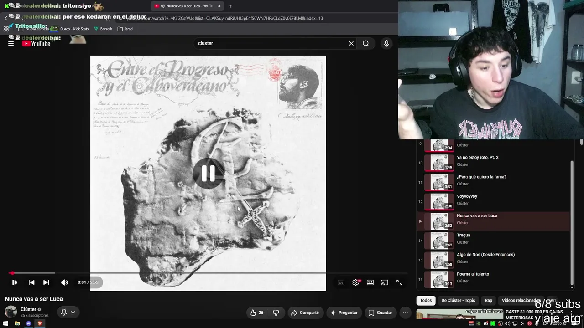Click the browser address bar URL
The width and height of the screenshot is (584, 328).
224,18
